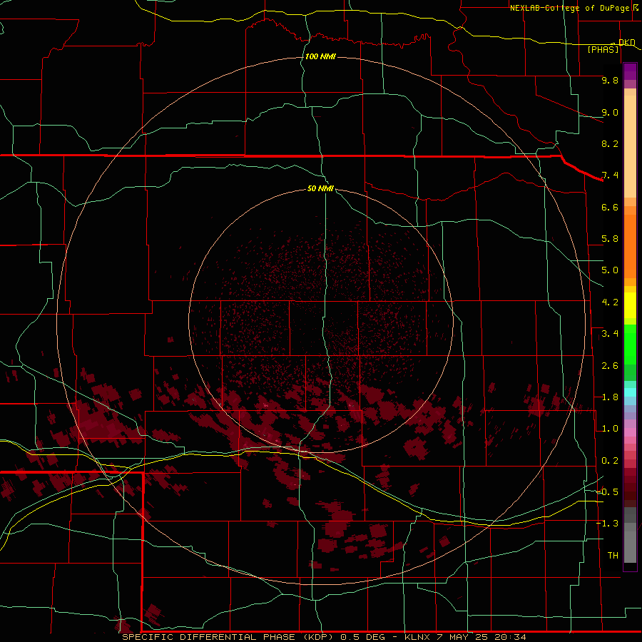Click the KDP product caption at bottom
642x642 pixels.
tap(325, 637)
